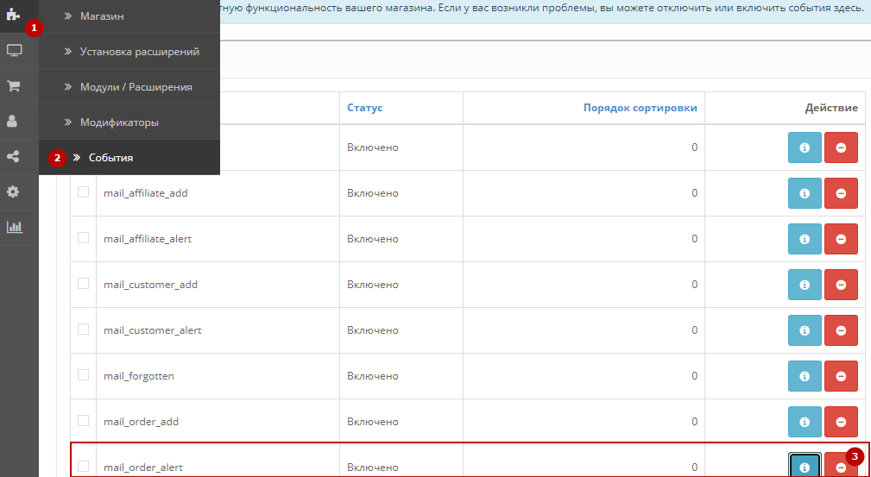The height and width of the screenshot is (477, 871).
Task: Click the mail_customer_add event name
Action: pyautogui.click(x=150, y=285)
